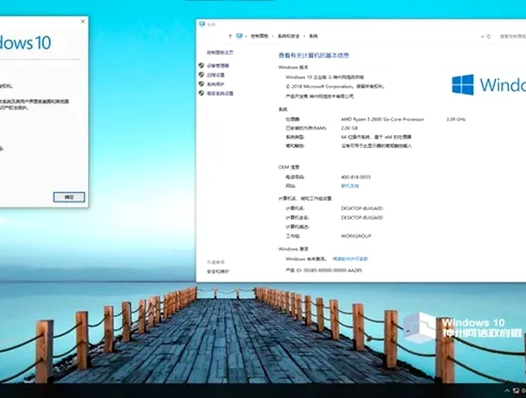Open address bar history dropdown

(482, 36)
